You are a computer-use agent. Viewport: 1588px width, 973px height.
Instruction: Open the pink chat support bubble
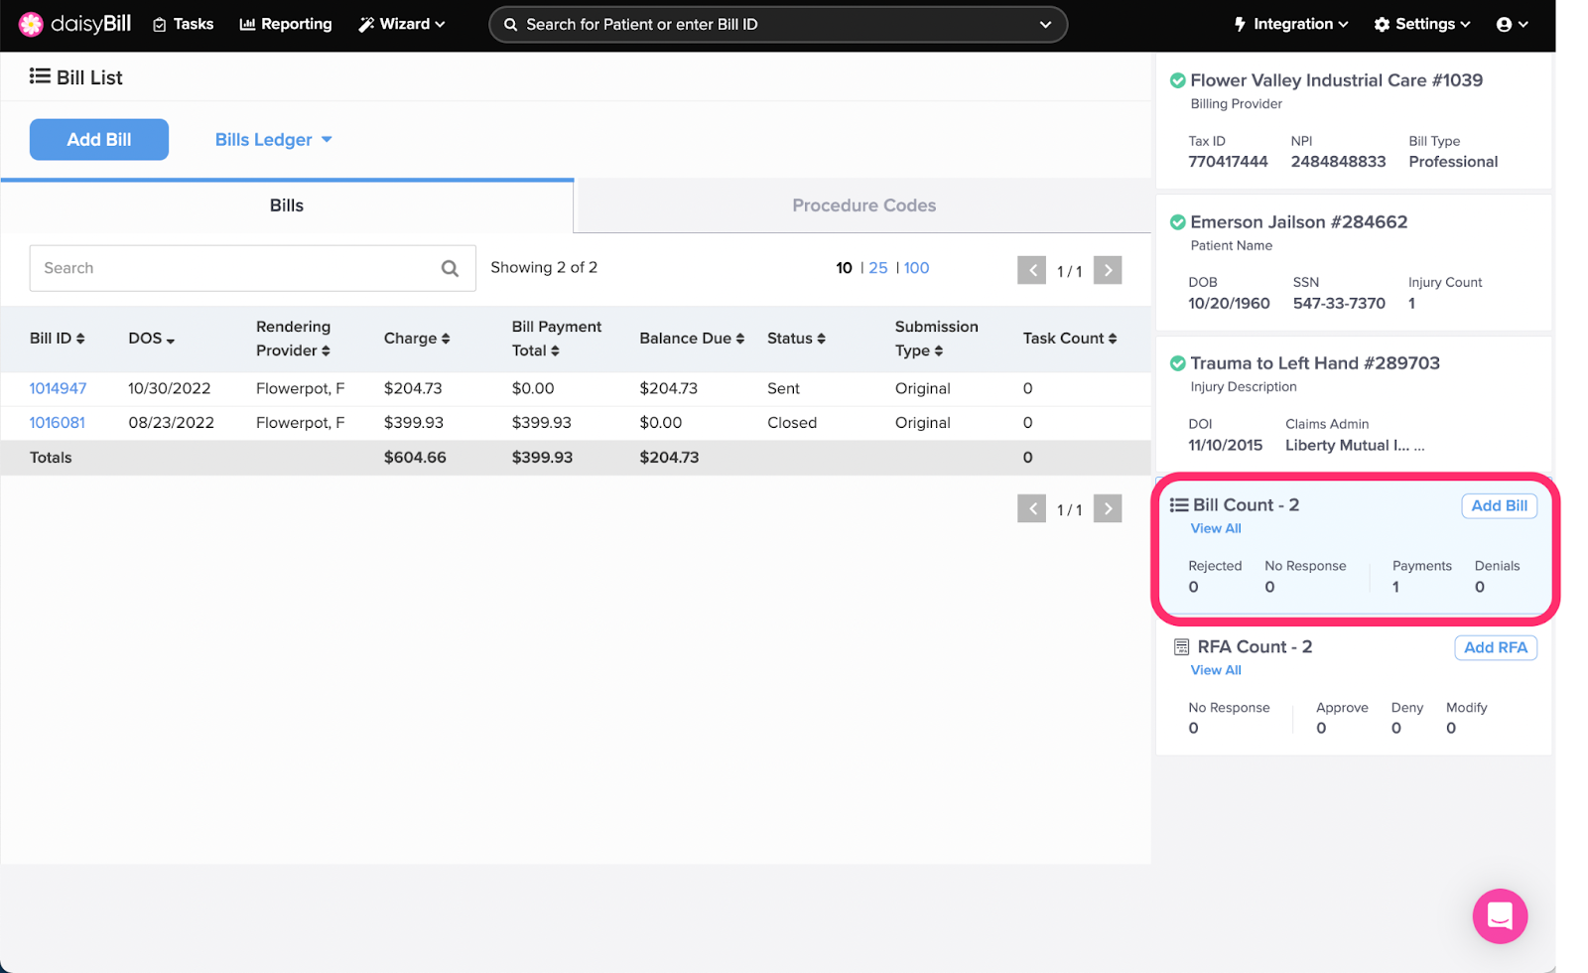pos(1499,915)
